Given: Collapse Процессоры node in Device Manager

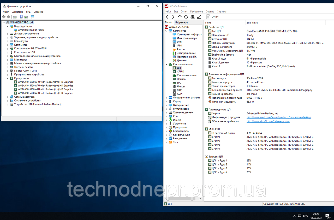Looking at the screenshot, I should [8, 78].
